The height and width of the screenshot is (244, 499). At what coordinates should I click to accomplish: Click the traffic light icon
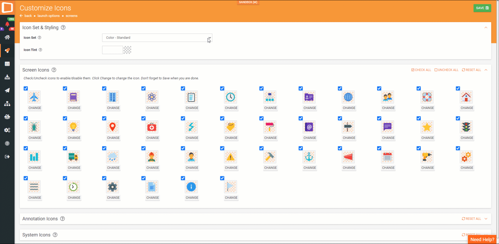pyautogui.click(x=466, y=127)
